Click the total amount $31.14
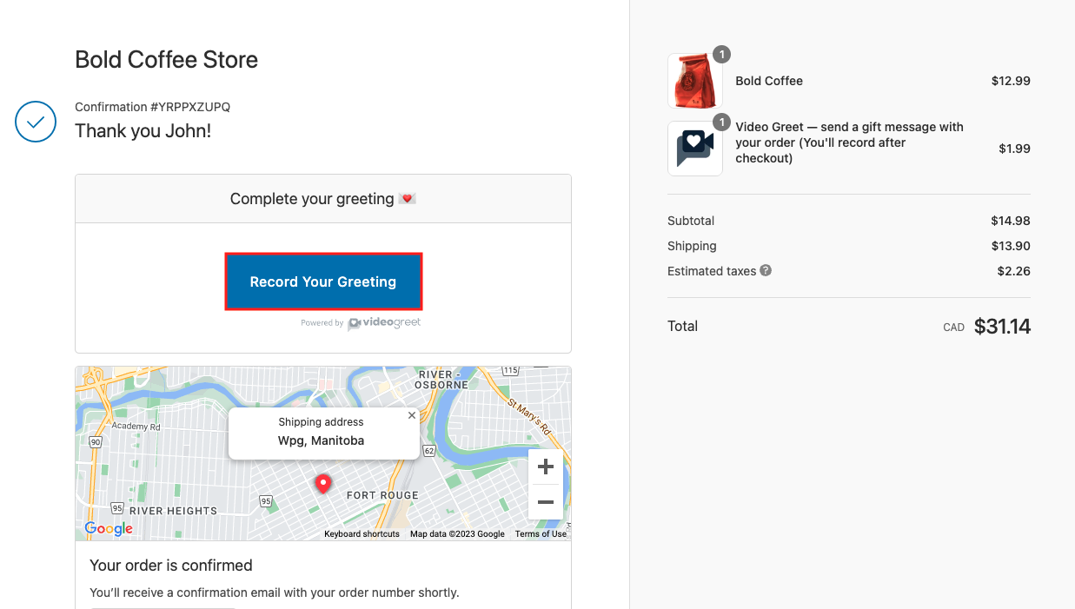 coord(1002,327)
